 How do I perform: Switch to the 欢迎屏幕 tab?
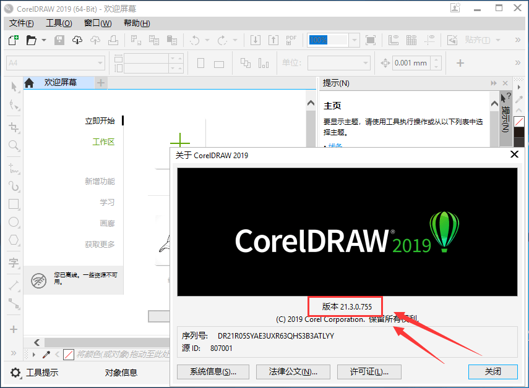(61, 83)
